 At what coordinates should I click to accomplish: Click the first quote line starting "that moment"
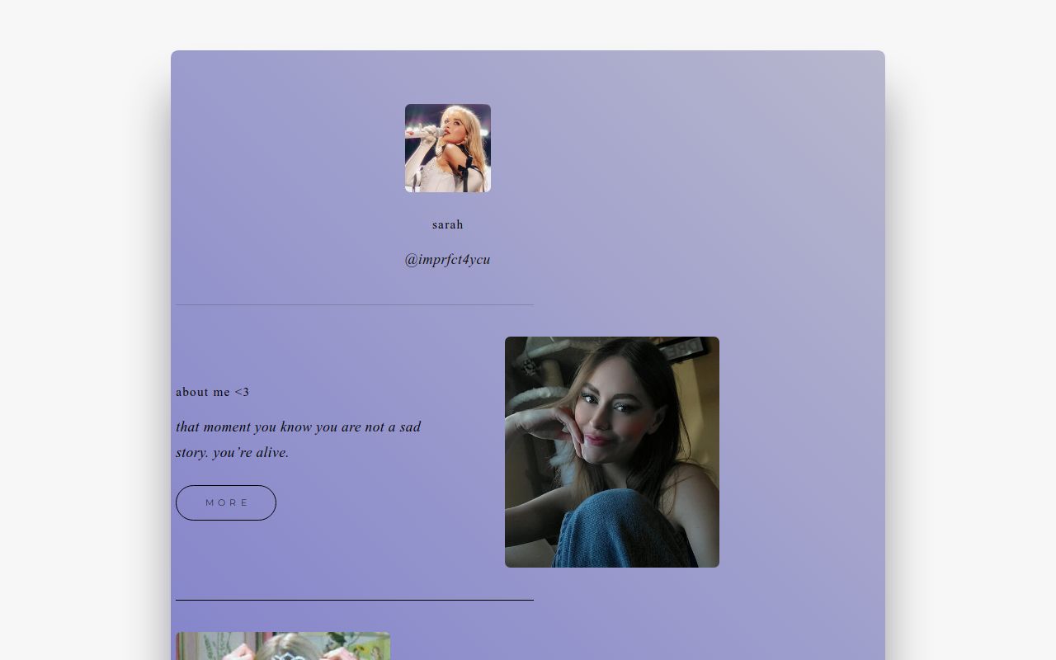coord(298,427)
